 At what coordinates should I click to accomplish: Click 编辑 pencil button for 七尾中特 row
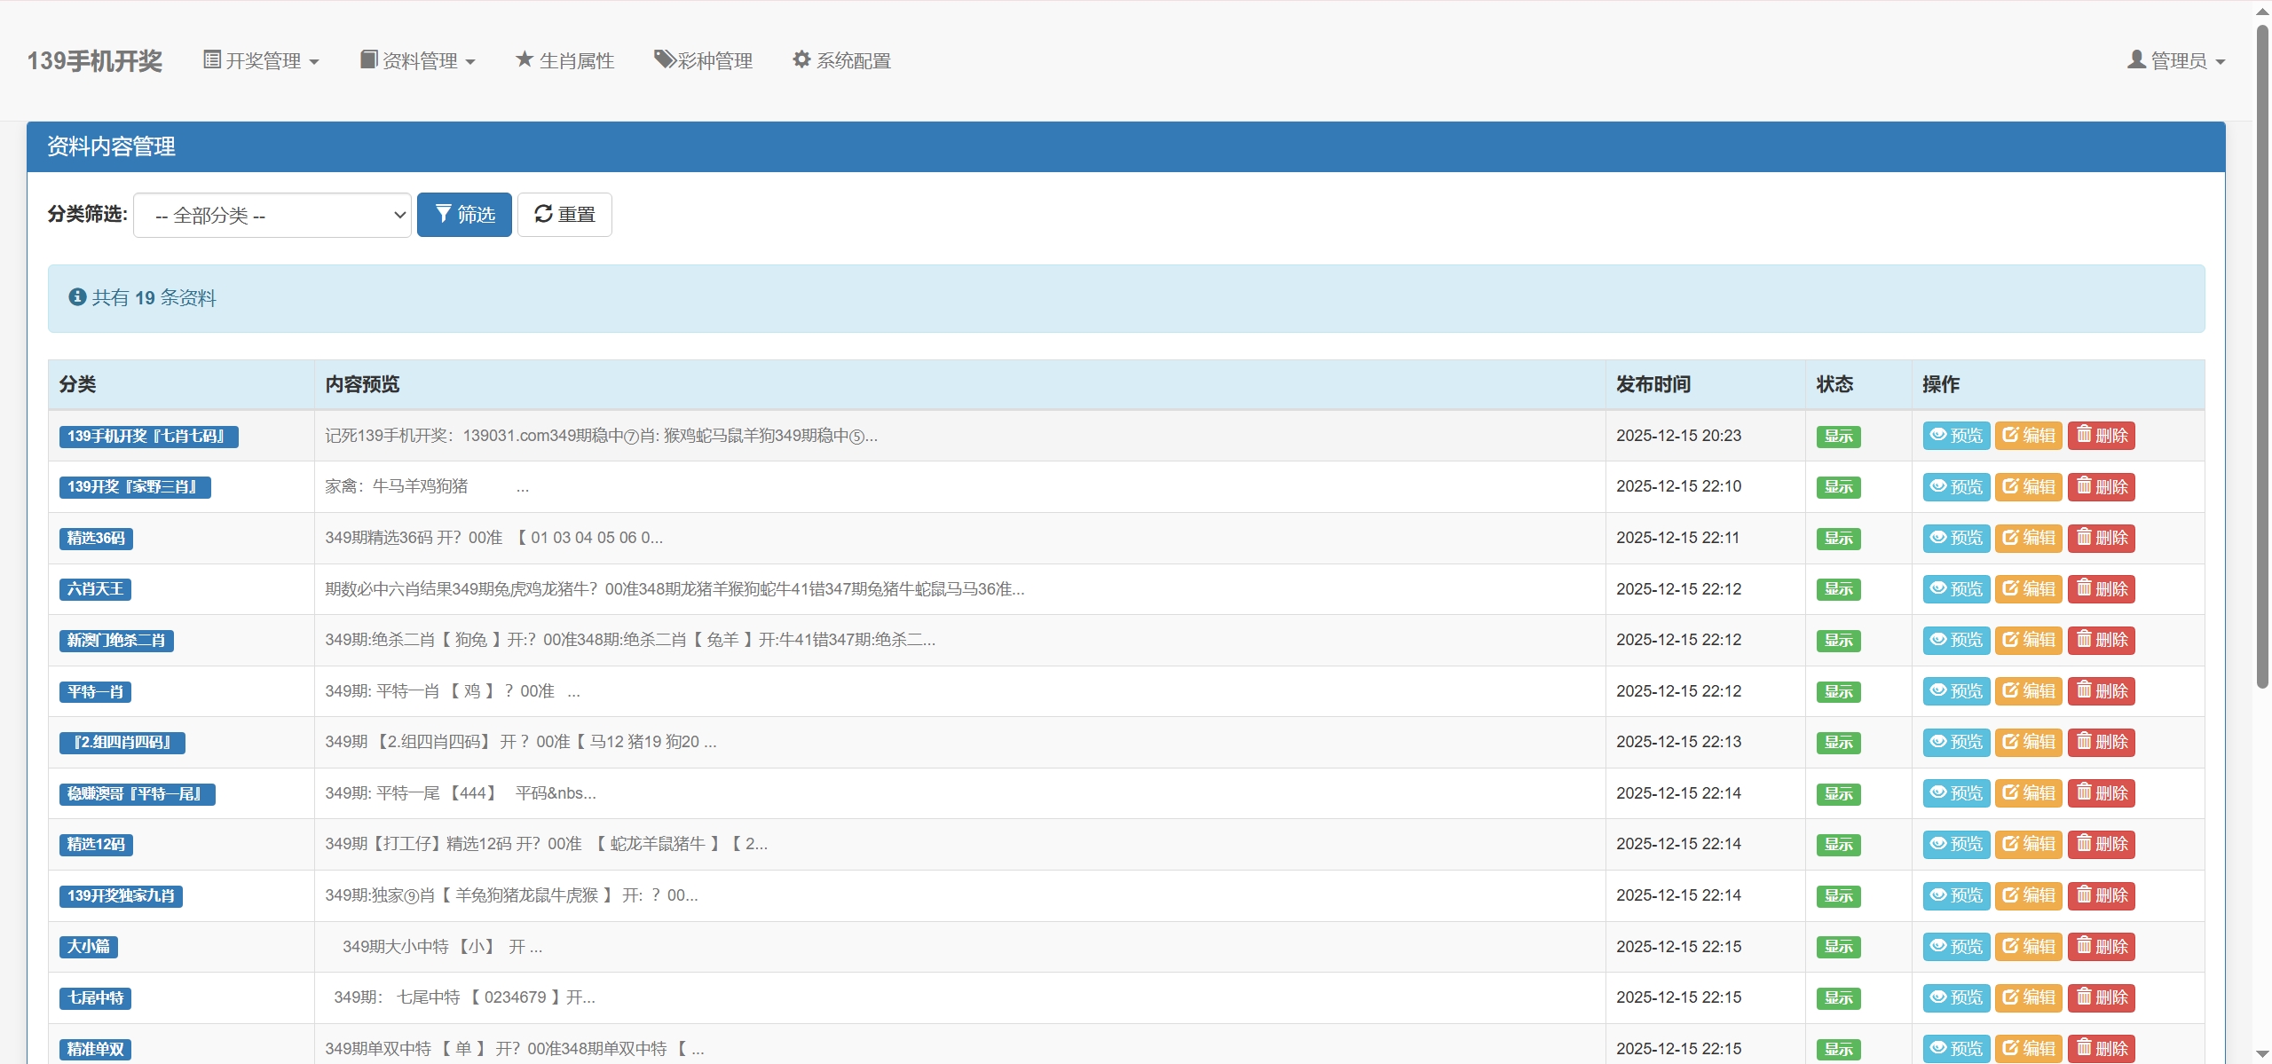coord(2029,997)
